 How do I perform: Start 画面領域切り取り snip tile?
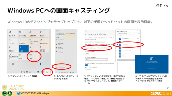point(13,56)
